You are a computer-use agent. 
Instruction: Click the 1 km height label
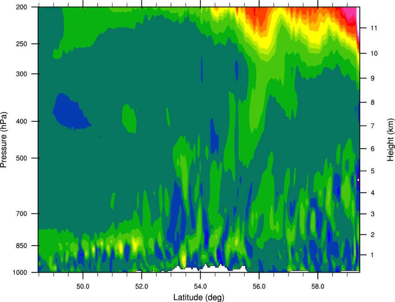[x=373, y=255]
